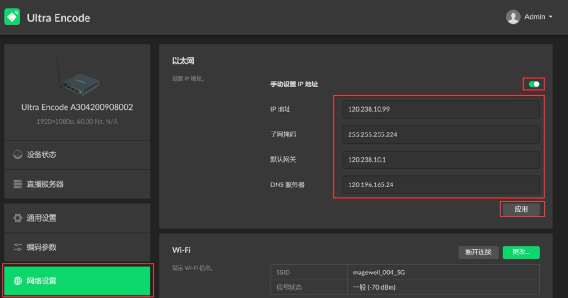Click the 通用设置 gear icon
This screenshot has width=568, height=298.
point(18,218)
